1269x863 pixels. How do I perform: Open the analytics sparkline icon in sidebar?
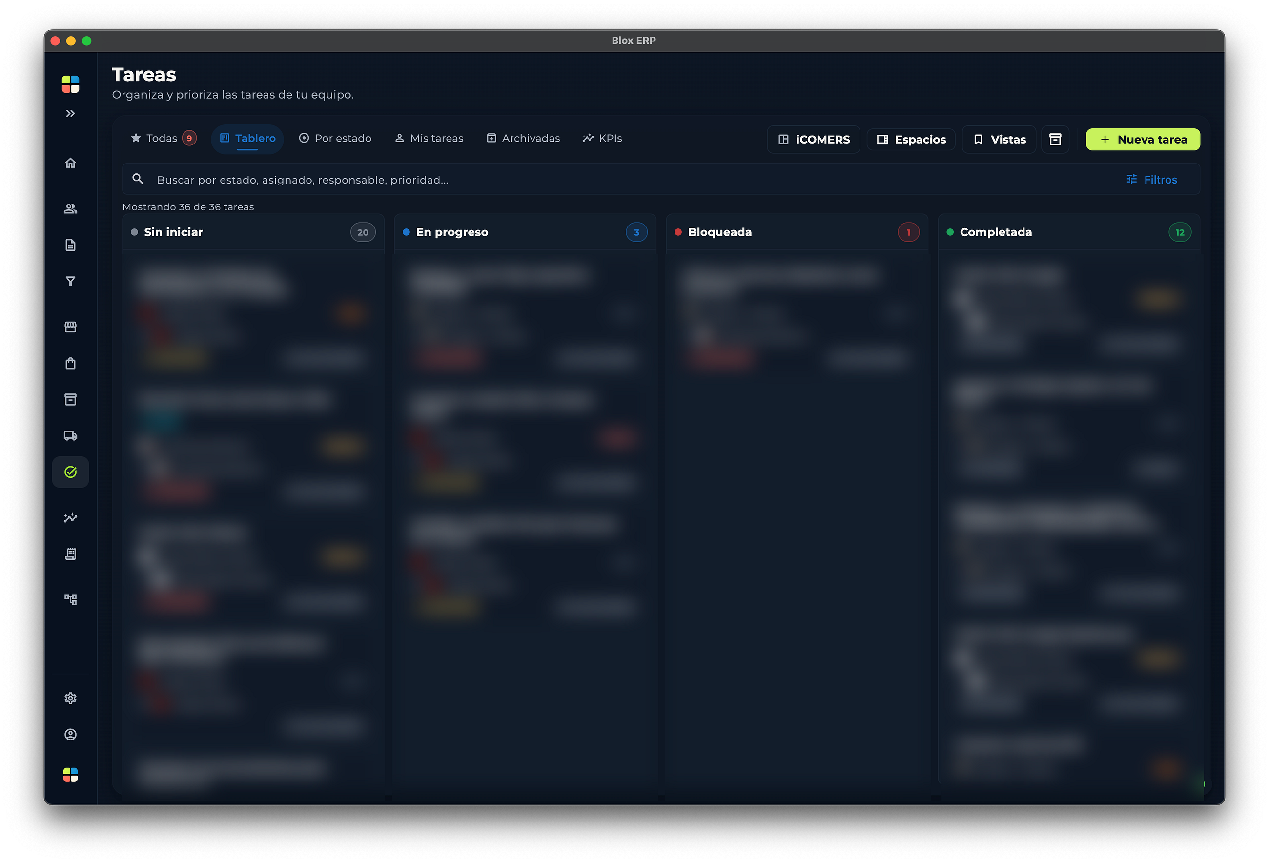point(70,518)
